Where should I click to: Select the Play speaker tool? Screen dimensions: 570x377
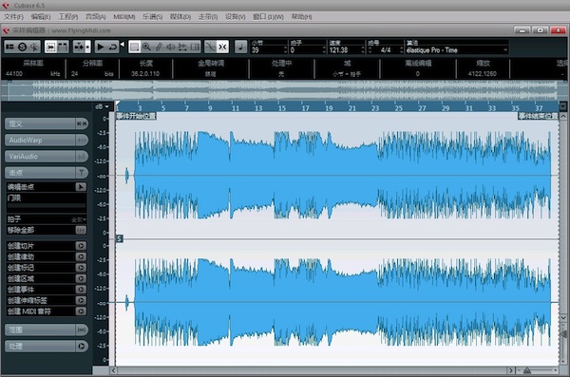tap(170, 47)
